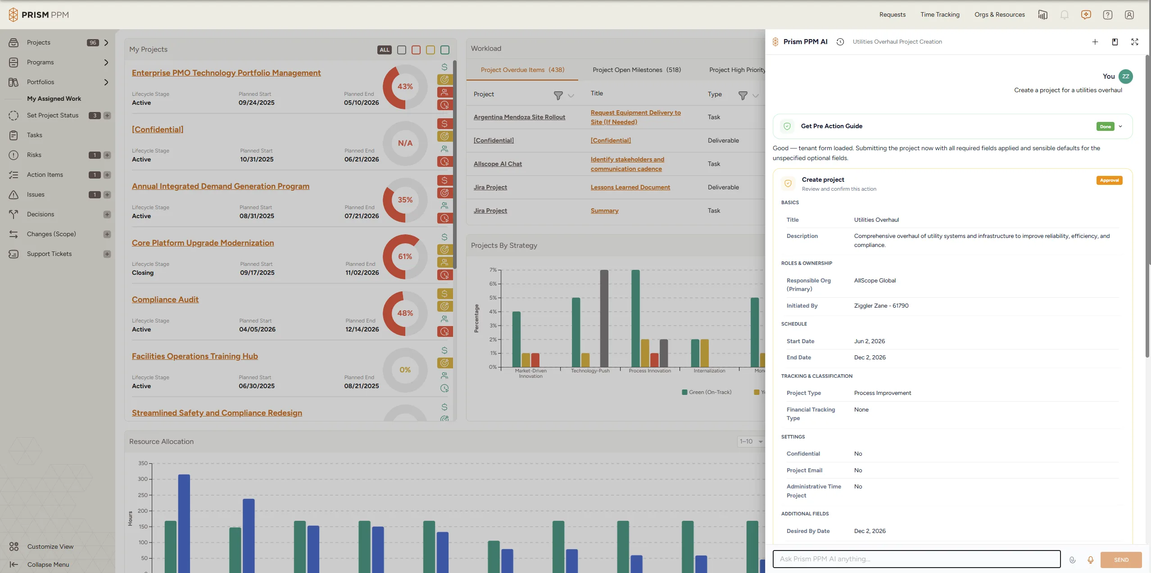Add a new Support Ticket with plus icon
The height and width of the screenshot is (573, 1151).
(107, 254)
